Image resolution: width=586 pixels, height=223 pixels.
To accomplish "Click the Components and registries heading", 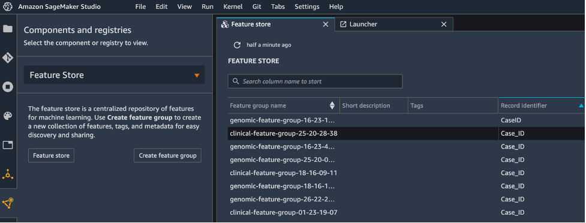I will pyautogui.click(x=77, y=30).
